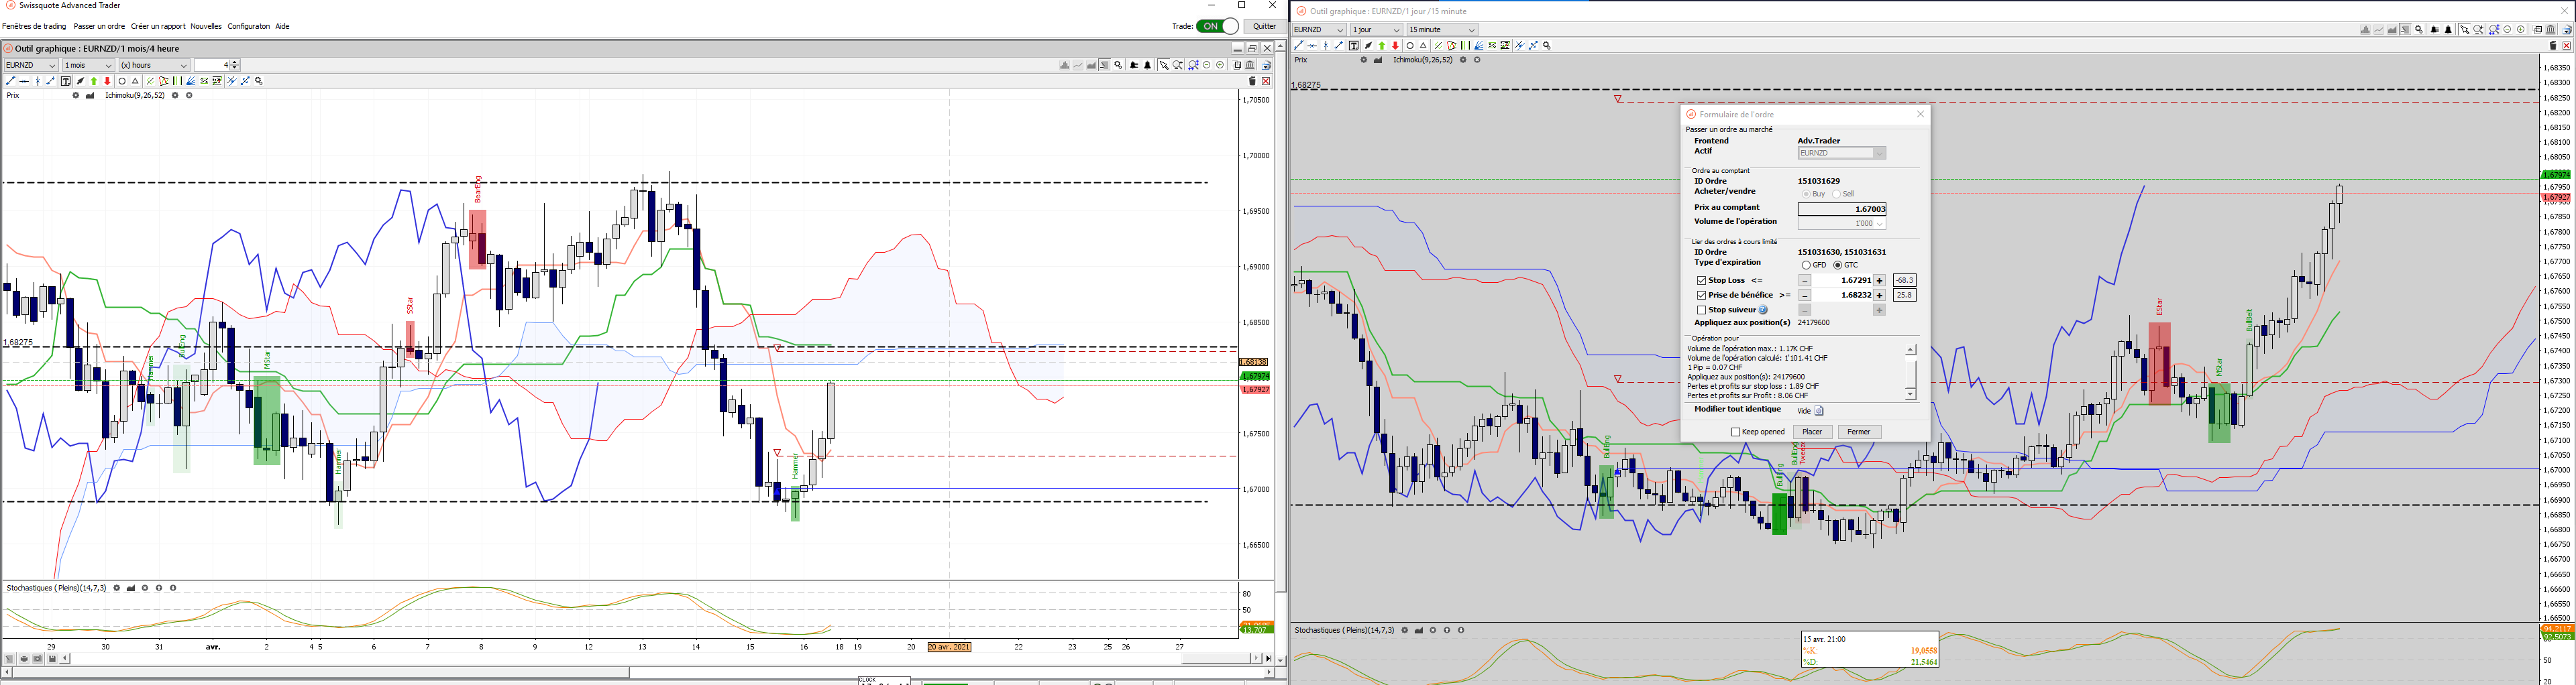2576x685 pixels.
Task: Enable the Stop suiveur checkbox
Action: click(x=1701, y=310)
